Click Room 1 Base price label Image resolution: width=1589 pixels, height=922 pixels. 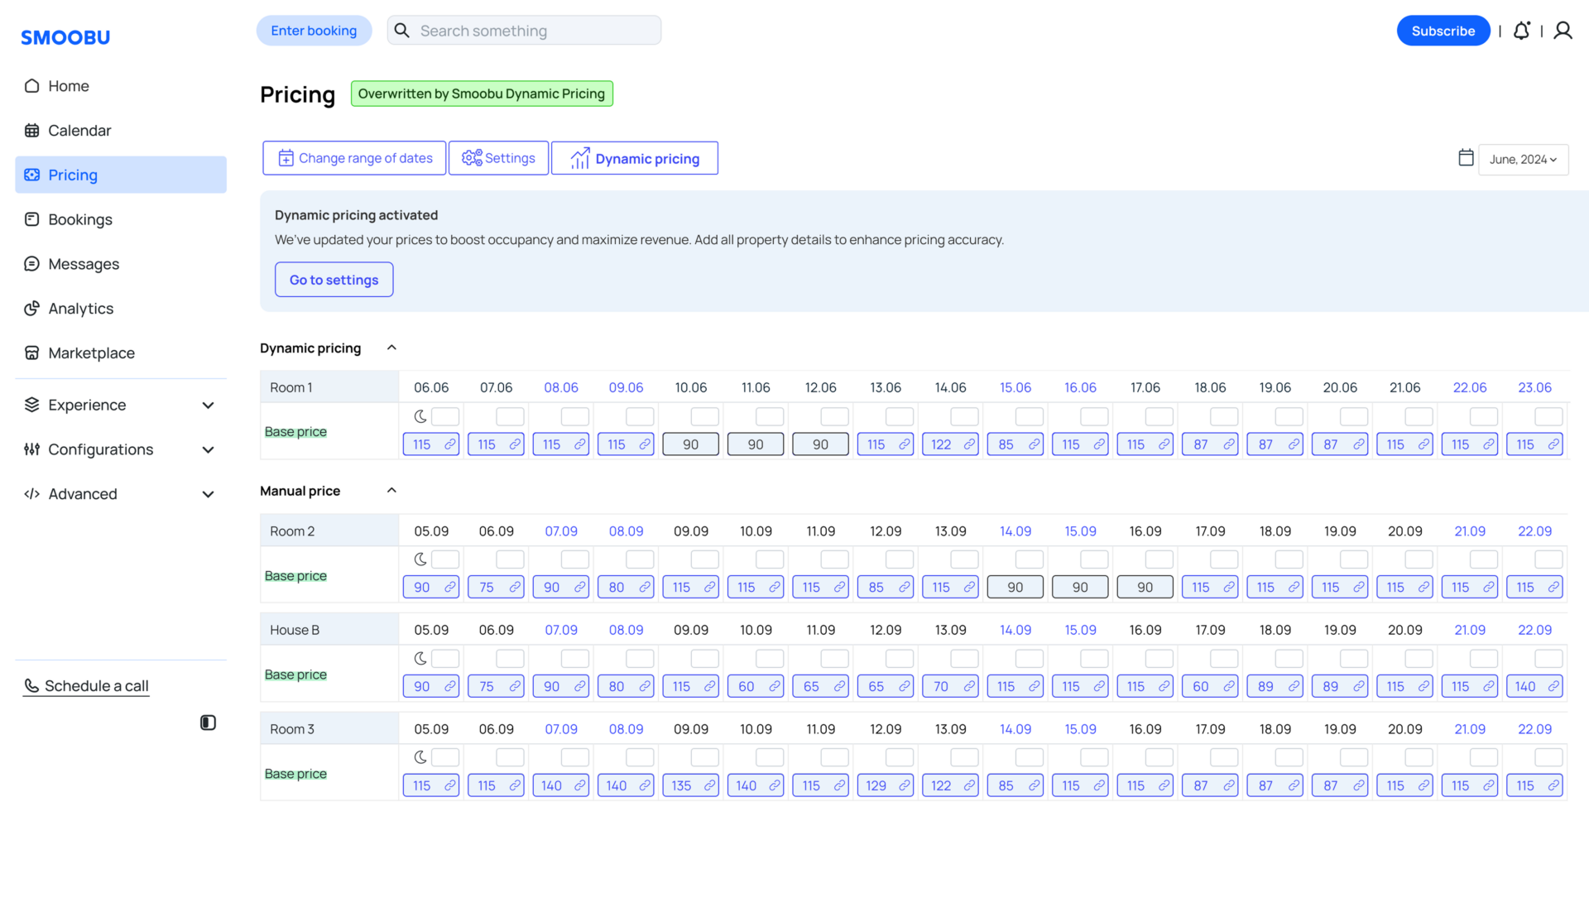point(295,432)
